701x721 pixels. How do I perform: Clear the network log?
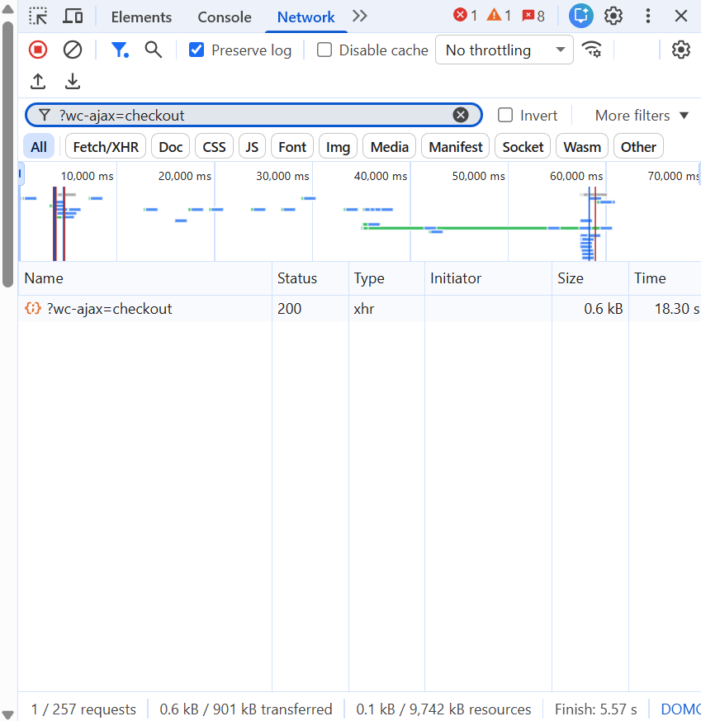73,50
